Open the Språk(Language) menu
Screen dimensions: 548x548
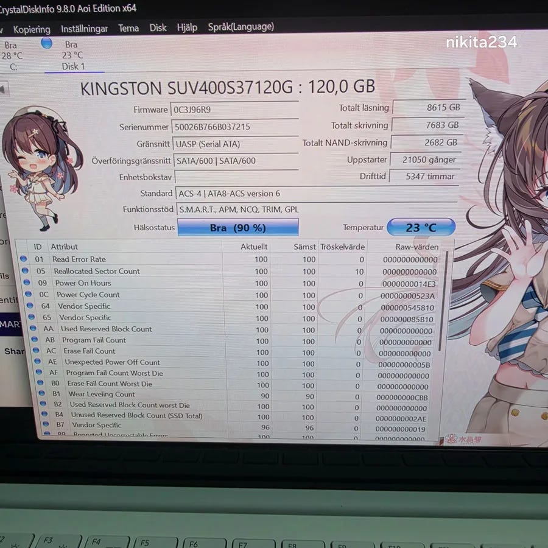(x=241, y=27)
